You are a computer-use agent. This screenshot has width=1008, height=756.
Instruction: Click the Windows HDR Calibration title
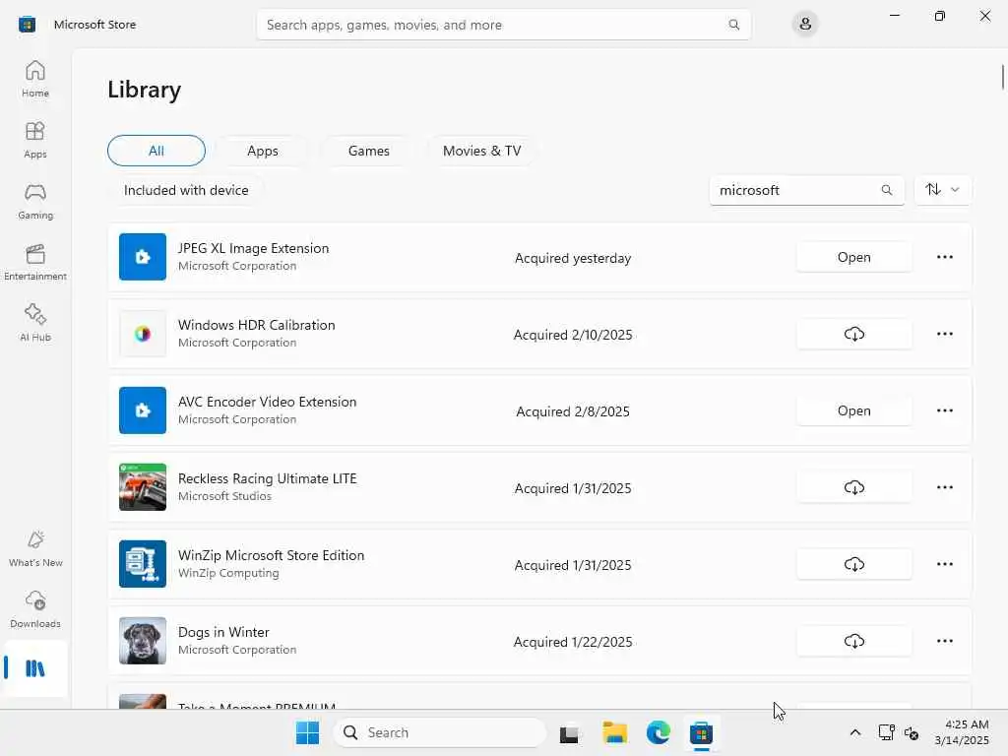257,325
